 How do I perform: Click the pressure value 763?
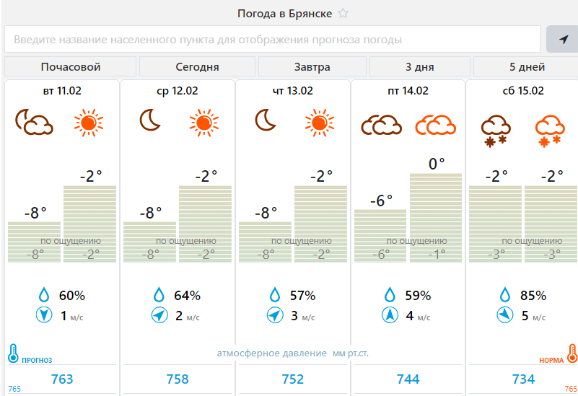62,379
